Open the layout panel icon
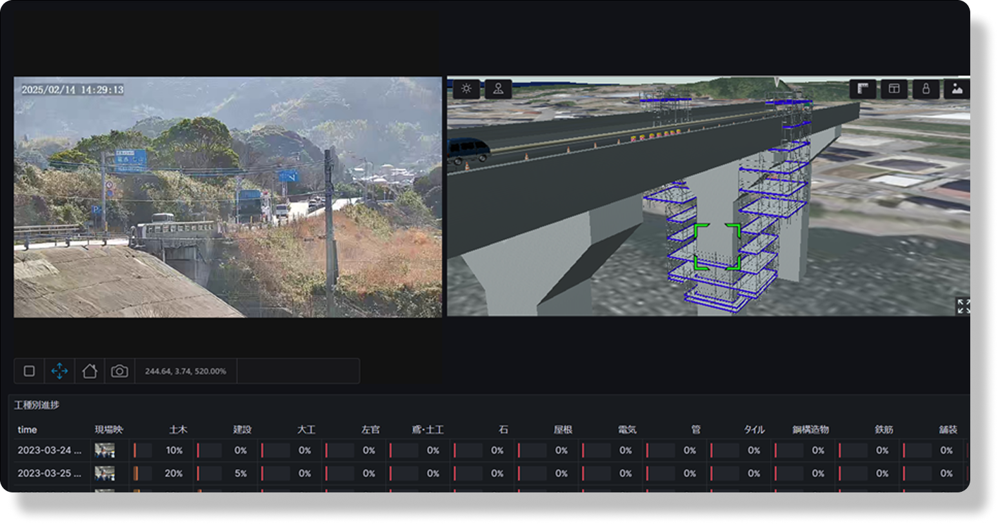Screen dimensions: 998x524 pyautogui.click(x=894, y=89)
